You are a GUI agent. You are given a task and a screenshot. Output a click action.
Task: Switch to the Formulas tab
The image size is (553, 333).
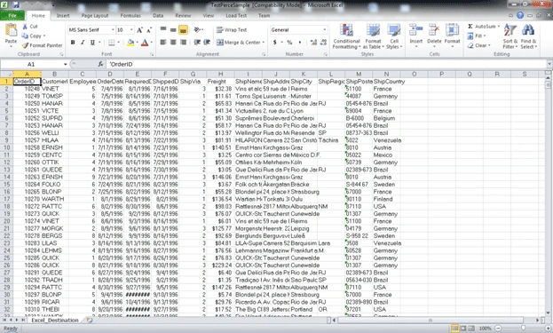pos(130,15)
